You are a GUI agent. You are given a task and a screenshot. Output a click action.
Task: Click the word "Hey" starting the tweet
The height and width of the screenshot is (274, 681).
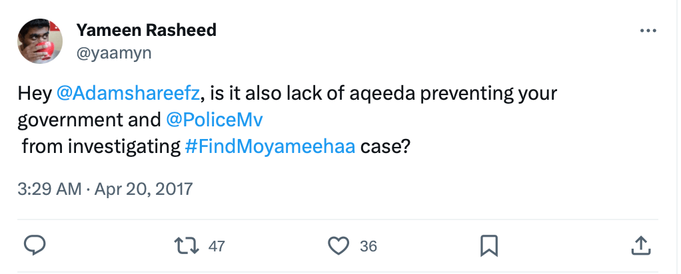point(35,93)
